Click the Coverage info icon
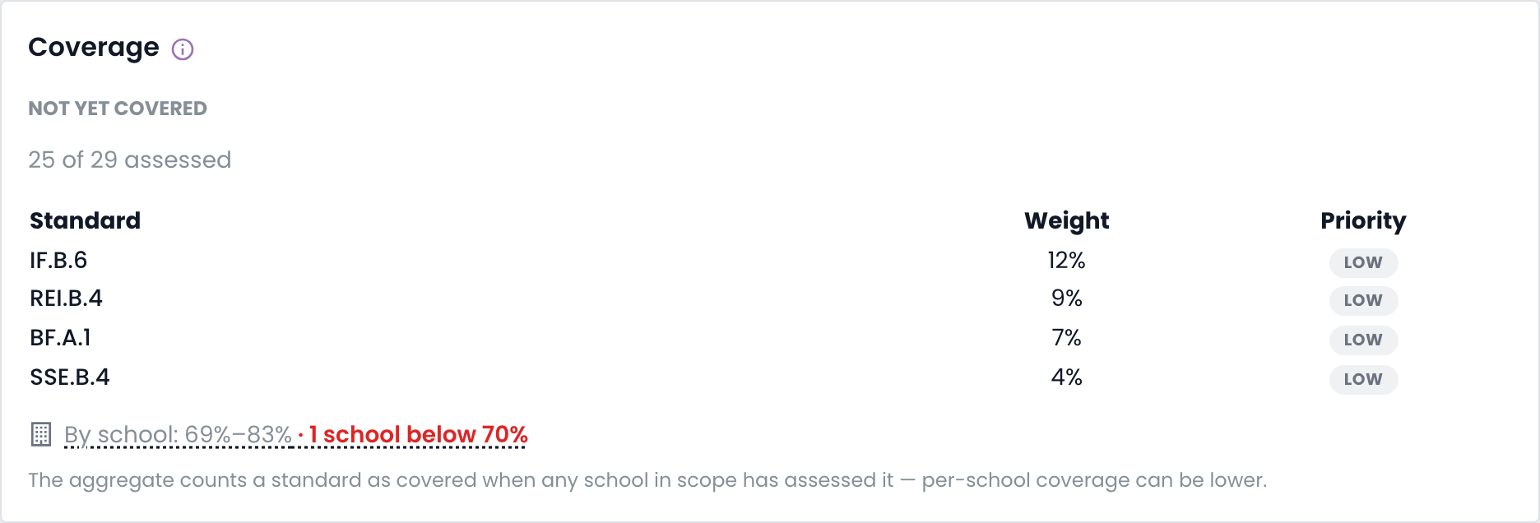Viewport: 1540px width, 523px height. pos(183,49)
